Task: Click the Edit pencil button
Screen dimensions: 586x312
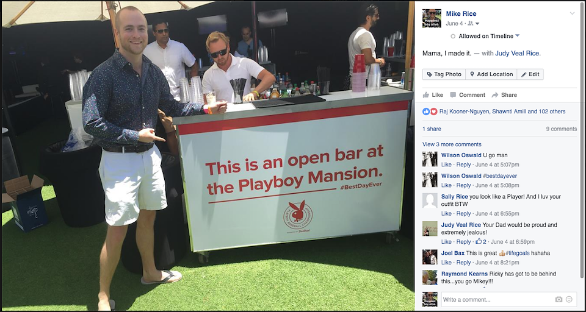Action: [x=530, y=74]
